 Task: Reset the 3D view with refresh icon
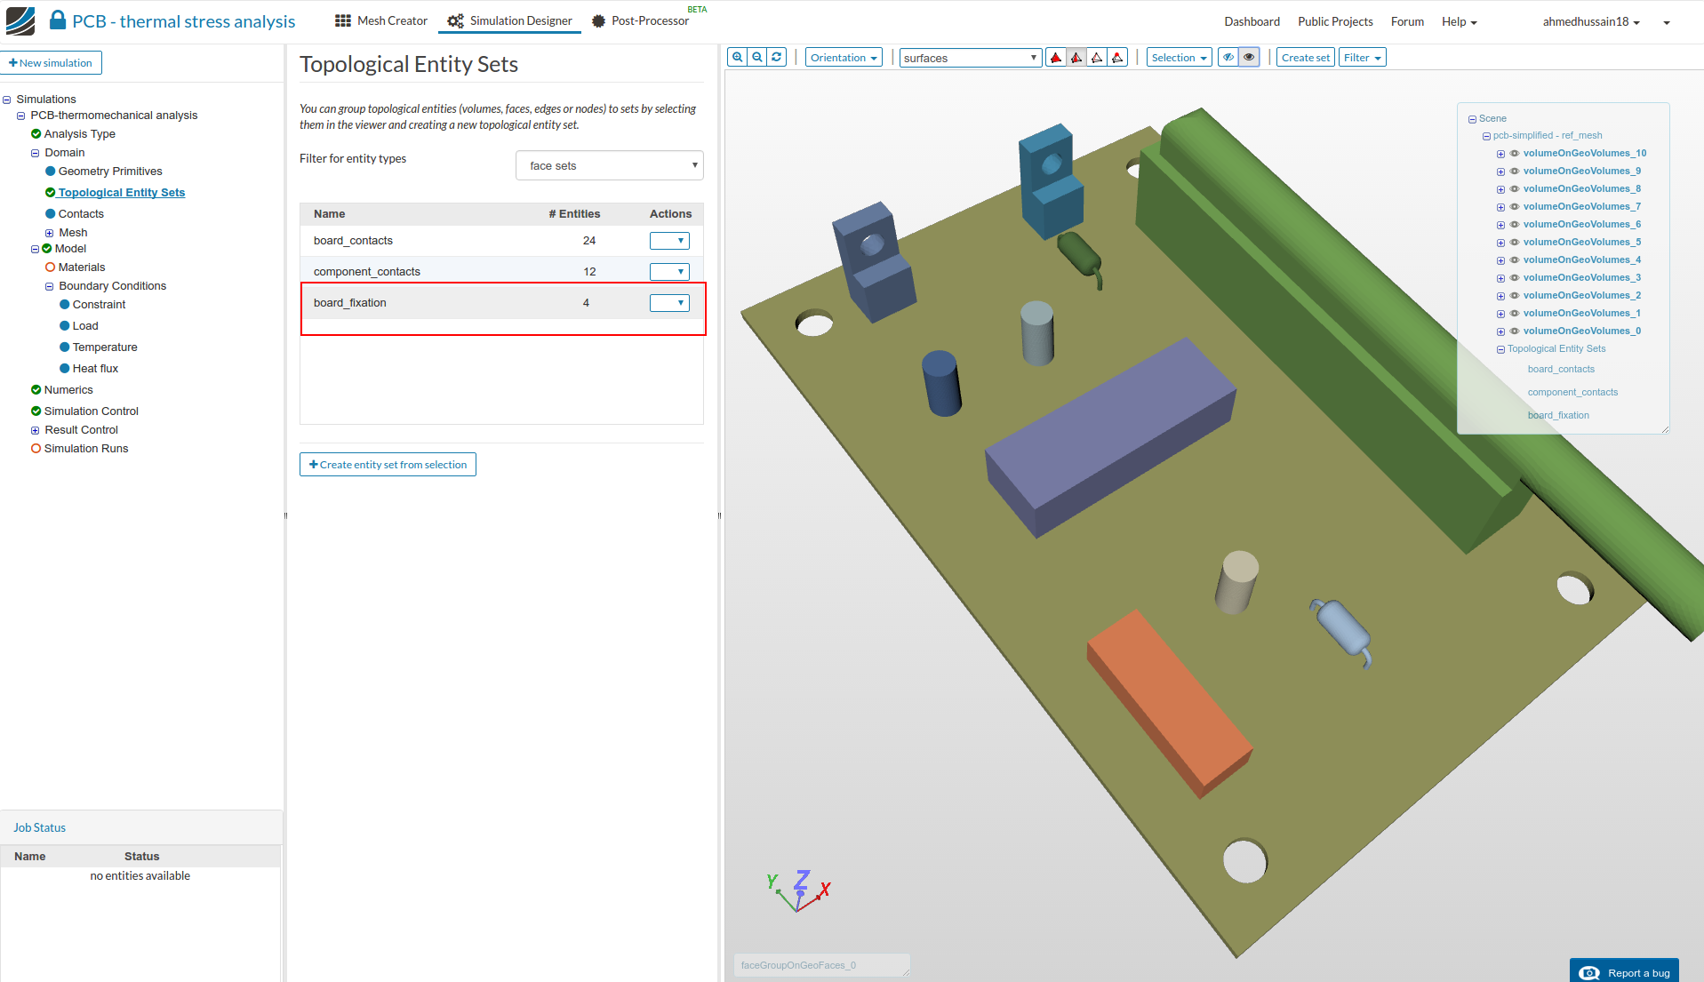click(x=777, y=58)
